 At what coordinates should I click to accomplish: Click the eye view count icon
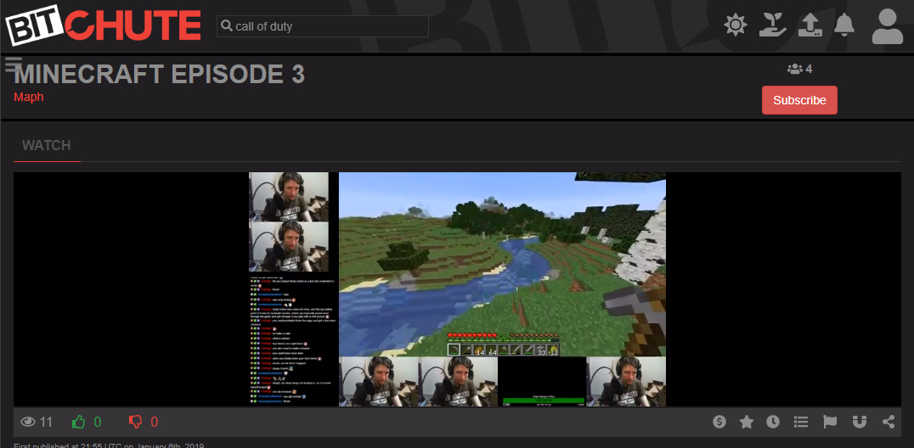[x=28, y=422]
